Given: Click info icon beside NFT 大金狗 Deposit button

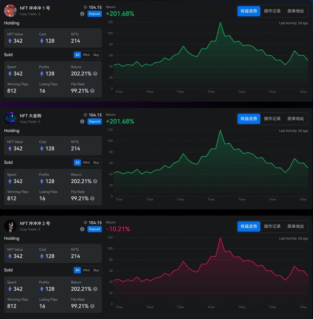Looking at the screenshot, I should pos(82,122).
